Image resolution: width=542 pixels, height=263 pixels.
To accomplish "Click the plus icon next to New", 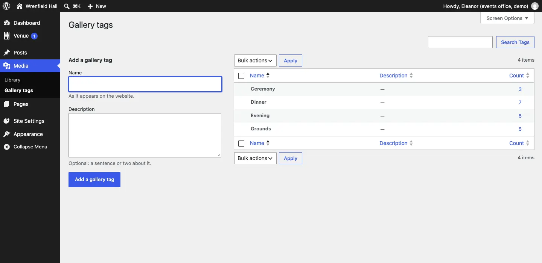I will 90,6.
